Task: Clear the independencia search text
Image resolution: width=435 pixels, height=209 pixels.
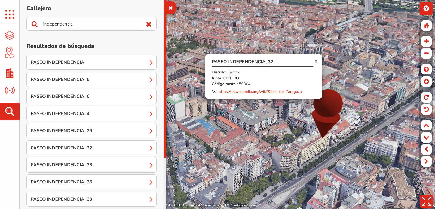Action: [x=149, y=24]
